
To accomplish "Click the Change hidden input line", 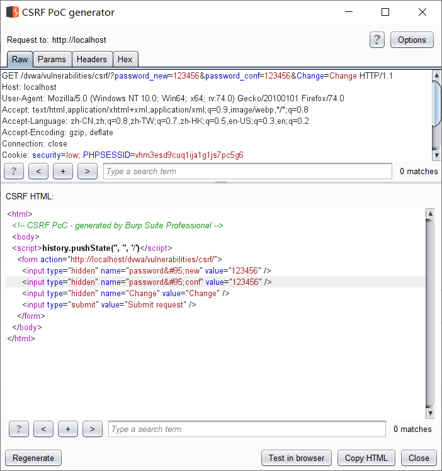I will click(126, 293).
